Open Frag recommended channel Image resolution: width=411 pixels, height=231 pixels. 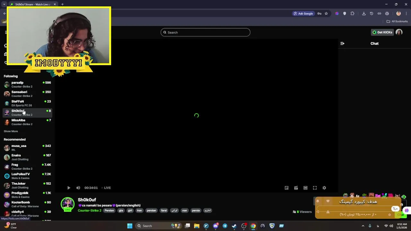(27, 167)
